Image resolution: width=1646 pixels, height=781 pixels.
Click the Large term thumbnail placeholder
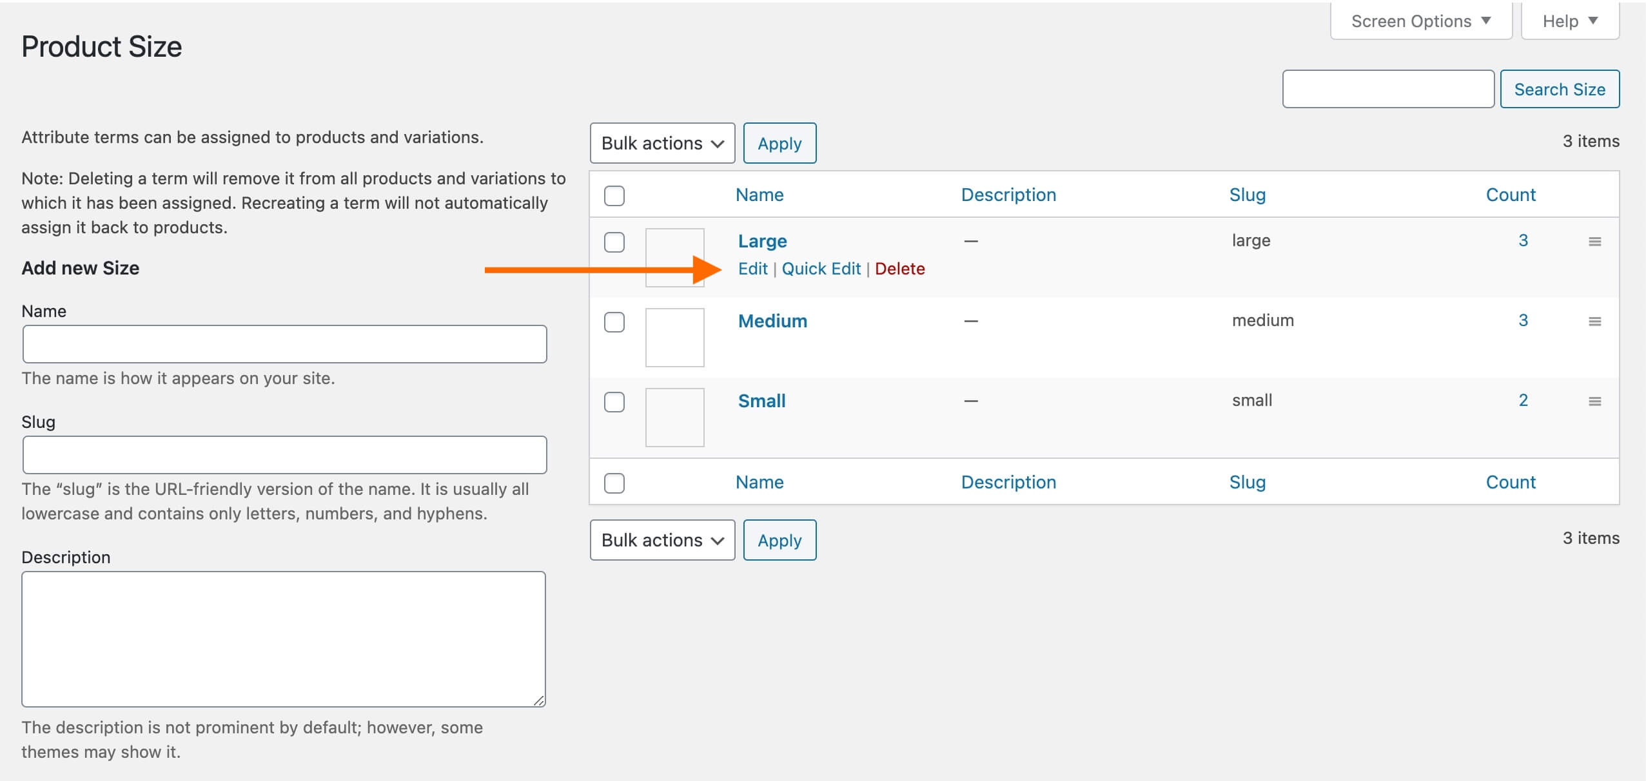pos(674,257)
